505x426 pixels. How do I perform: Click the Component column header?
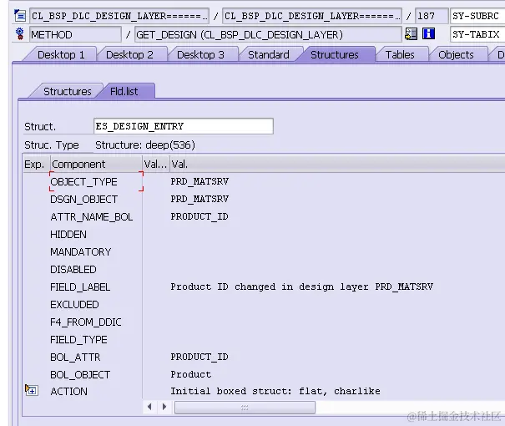(96, 165)
